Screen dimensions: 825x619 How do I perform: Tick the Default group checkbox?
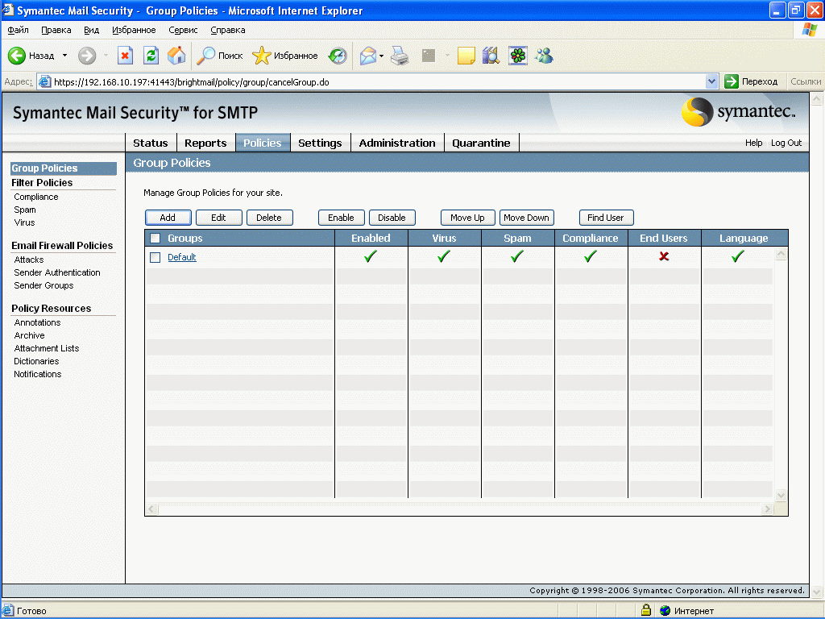pyautogui.click(x=155, y=258)
